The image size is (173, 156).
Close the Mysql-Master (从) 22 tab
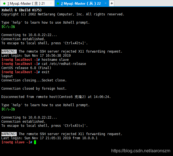click(105, 3)
